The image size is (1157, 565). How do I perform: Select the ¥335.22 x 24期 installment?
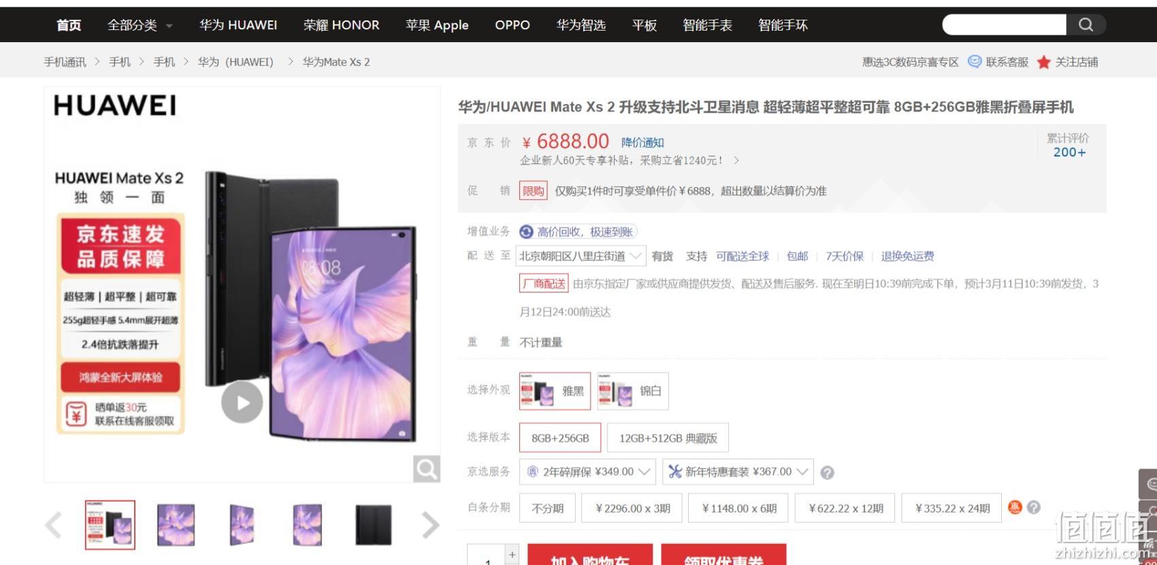click(951, 508)
